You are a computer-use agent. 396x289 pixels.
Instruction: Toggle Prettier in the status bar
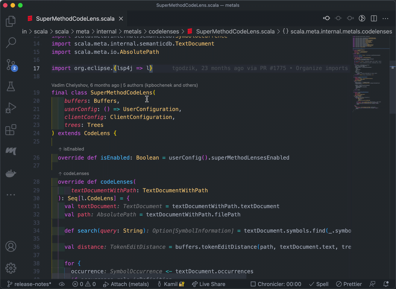[x=349, y=284]
